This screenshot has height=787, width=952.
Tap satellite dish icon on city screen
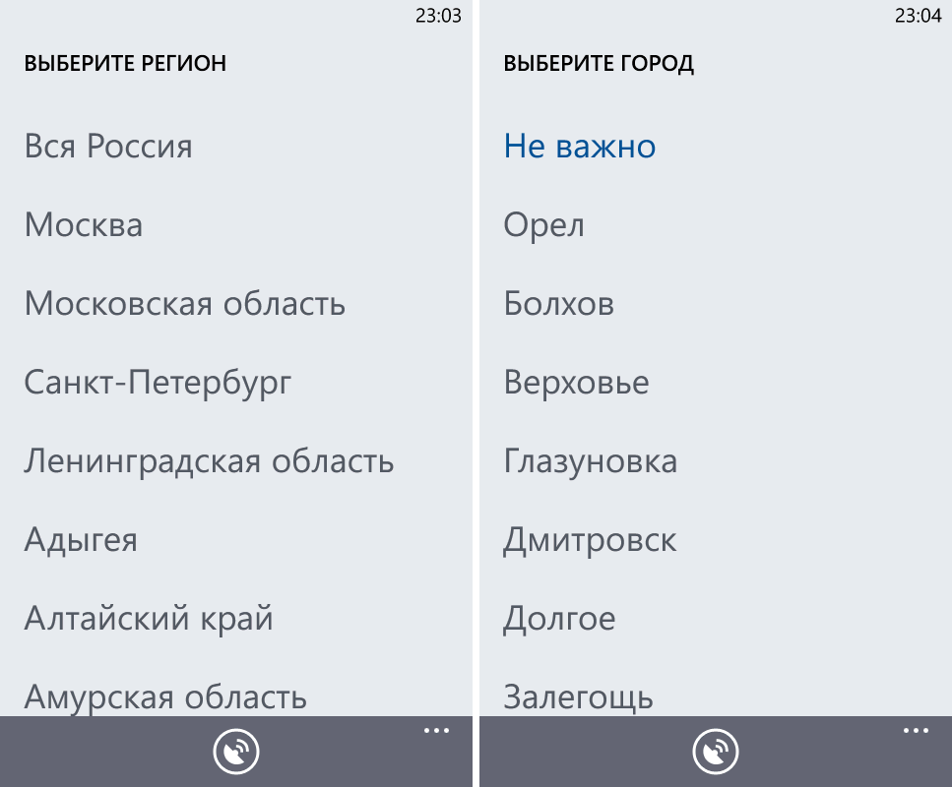point(716,754)
